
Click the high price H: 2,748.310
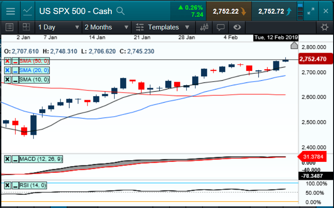tap(60, 51)
